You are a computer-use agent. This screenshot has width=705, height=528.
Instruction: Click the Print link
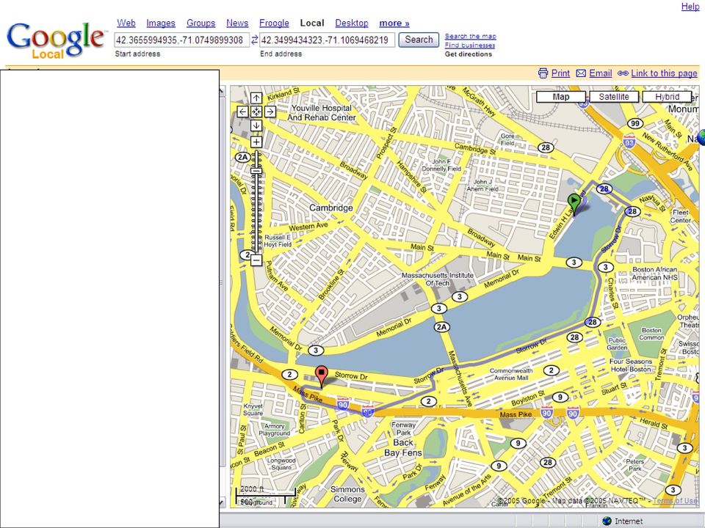(560, 73)
